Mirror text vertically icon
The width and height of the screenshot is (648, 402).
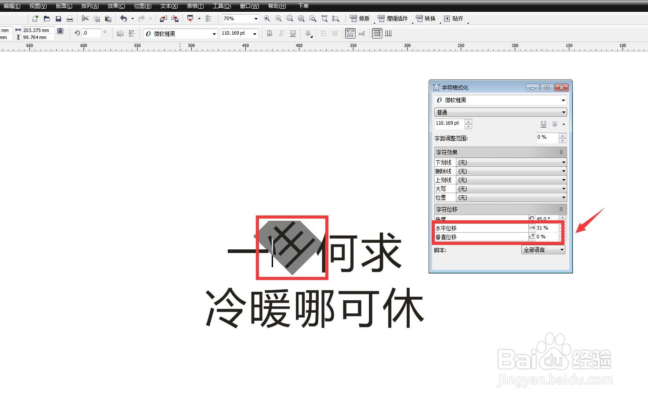click(131, 33)
